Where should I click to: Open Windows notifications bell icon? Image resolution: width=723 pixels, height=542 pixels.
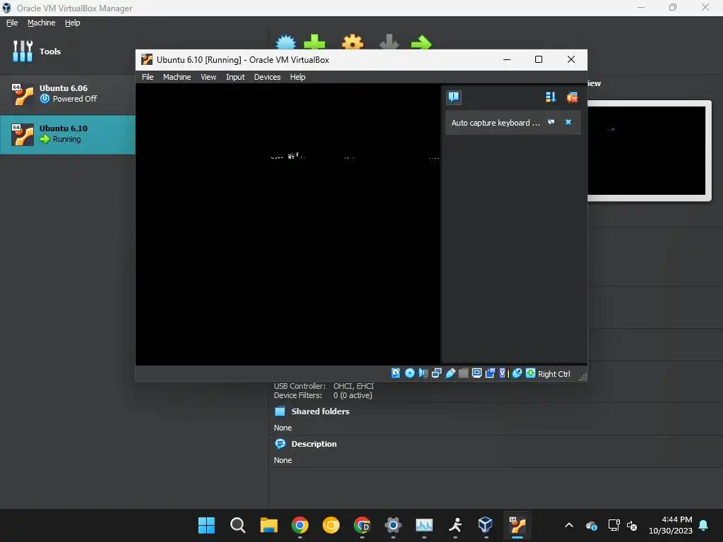[x=704, y=525]
